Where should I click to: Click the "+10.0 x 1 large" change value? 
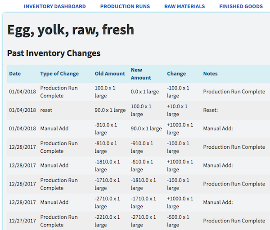pos(177,110)
